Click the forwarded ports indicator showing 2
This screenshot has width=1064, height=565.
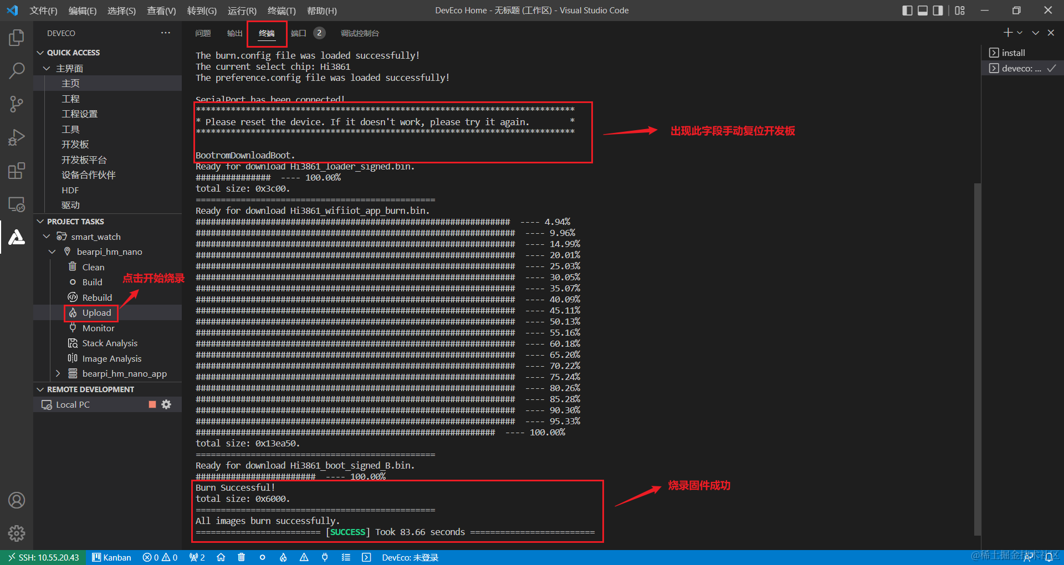coord(197,557)
